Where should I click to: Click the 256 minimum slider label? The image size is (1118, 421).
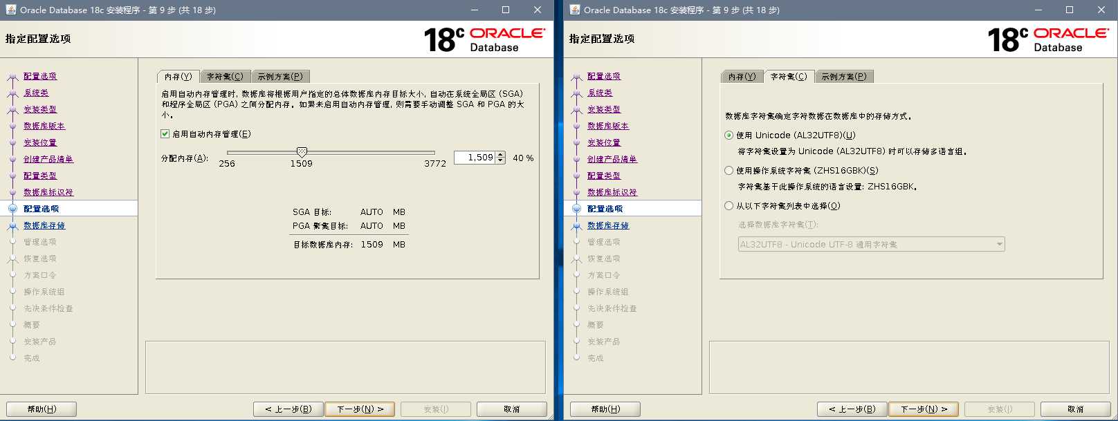(x=227, y=164)
